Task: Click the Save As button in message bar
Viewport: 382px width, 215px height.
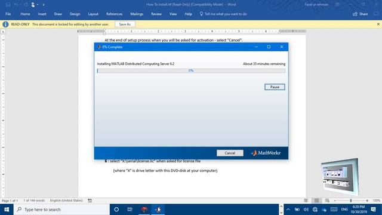Action: click(x=125, y=24)
